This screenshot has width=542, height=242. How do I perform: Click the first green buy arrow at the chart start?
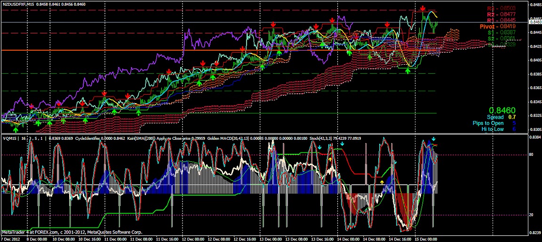(x=16, y=129)
